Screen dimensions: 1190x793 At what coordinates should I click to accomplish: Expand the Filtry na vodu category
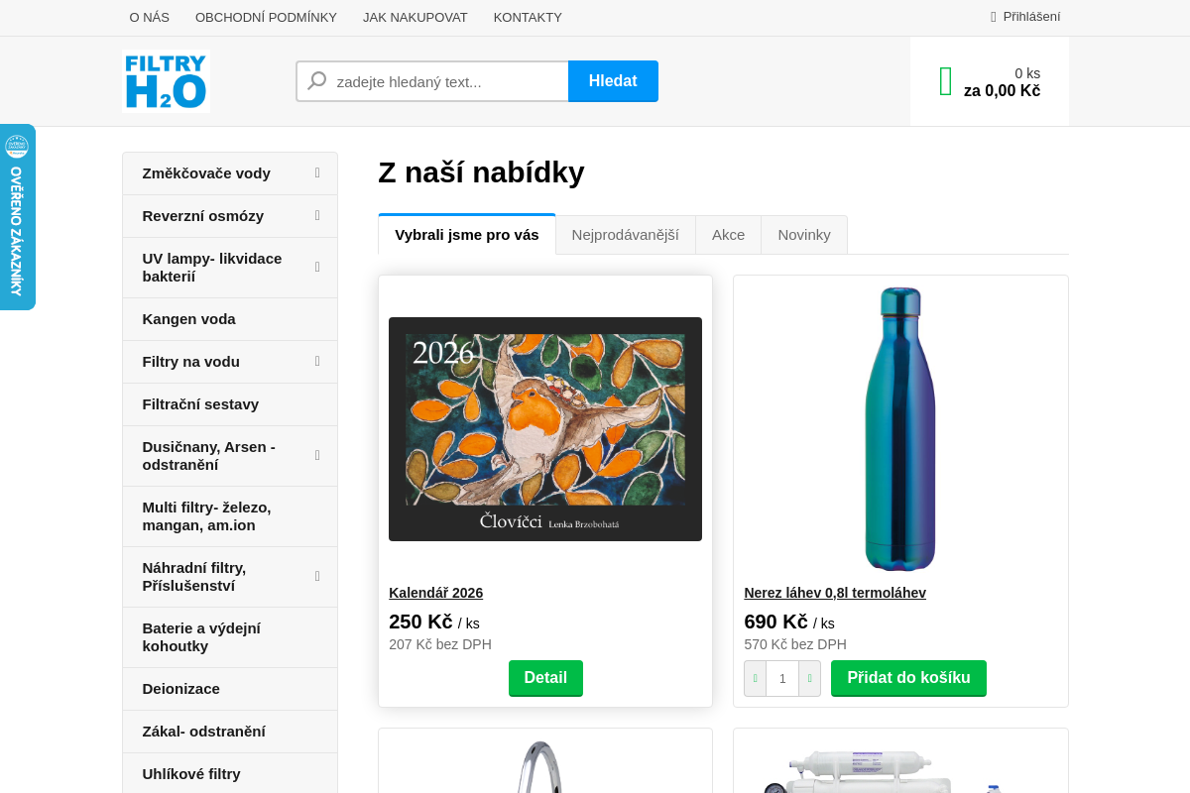tap(317, 362)
